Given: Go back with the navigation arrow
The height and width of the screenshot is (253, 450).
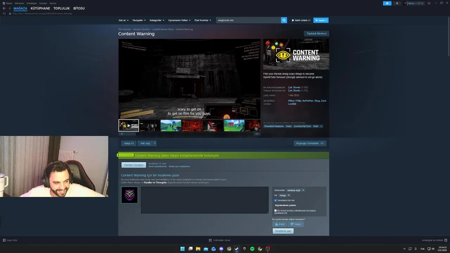Looking at the screenshot, I should 4,8.
